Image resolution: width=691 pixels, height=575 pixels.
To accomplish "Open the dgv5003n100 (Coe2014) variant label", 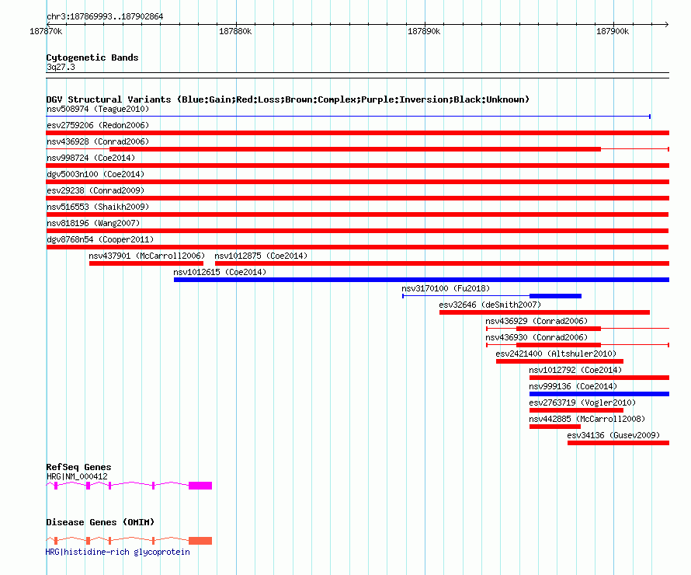I will (x=95, y=174).
